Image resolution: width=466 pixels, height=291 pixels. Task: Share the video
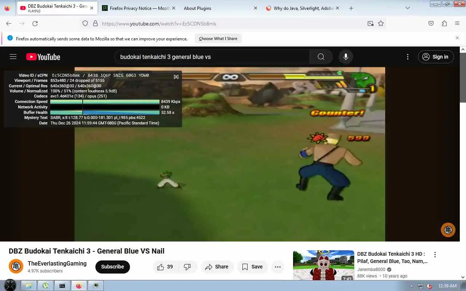tap(217, 267)
